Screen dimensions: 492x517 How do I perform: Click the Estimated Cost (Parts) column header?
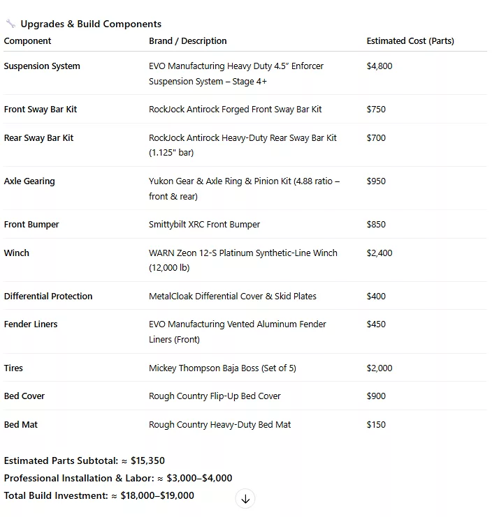pyautogui.click(x=410, y=41)
